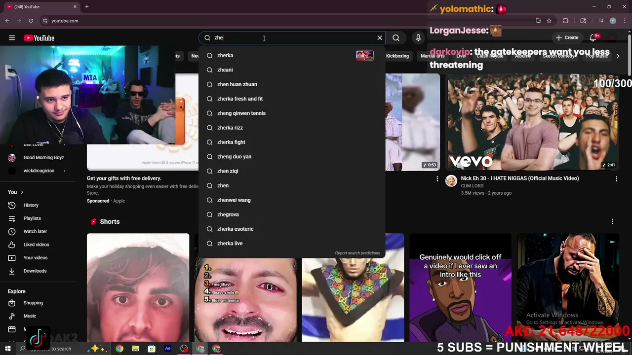Screen dimensions: 632x355
Task: Open the three-dot menu of the 0:53 video
Action: click(437, 179)
